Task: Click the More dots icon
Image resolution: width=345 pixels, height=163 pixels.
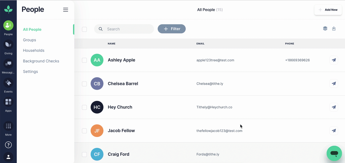Action: coord(8,126)
